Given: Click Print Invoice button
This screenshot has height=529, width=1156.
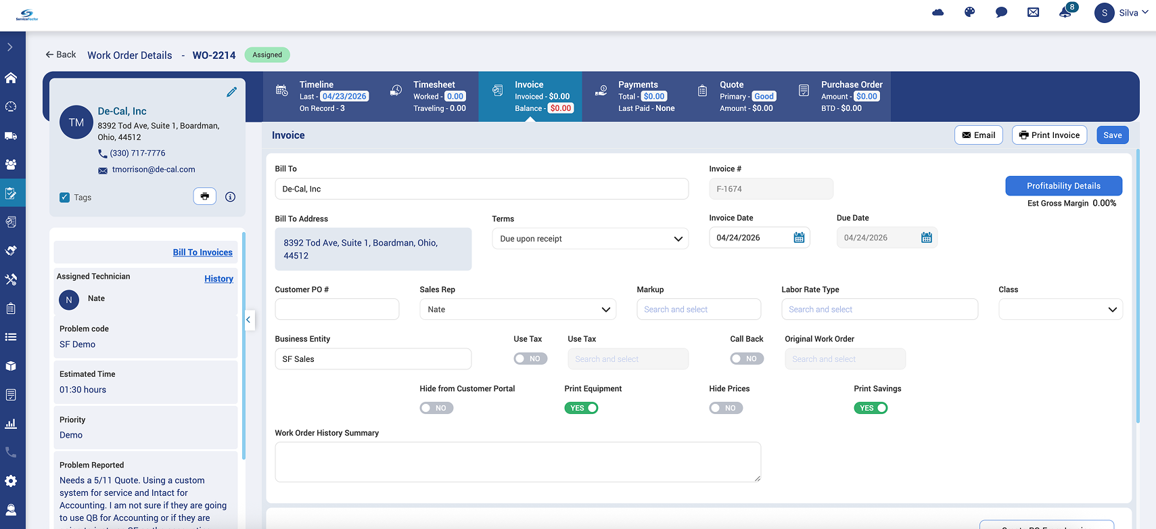Looking at the screenshot, I should click(x=1049, y=135).
